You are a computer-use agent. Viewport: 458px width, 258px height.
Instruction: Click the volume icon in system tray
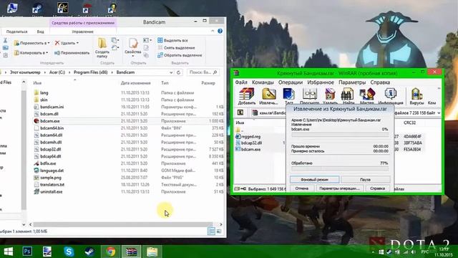(x=413, y=252)
